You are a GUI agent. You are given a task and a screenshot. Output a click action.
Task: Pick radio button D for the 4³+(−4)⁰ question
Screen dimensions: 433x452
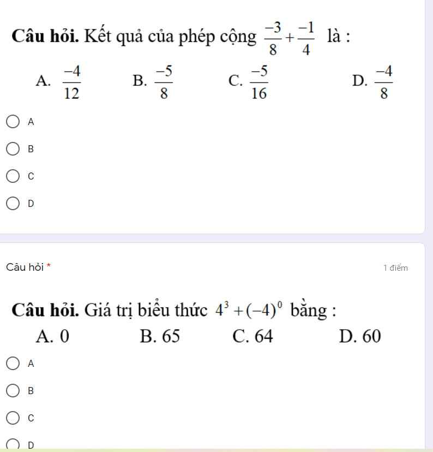[x=14, y=444]
